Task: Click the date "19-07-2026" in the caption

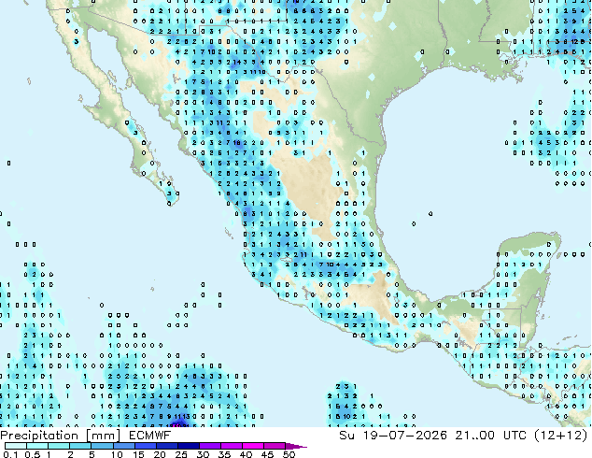Action: [x=404, y=436]
